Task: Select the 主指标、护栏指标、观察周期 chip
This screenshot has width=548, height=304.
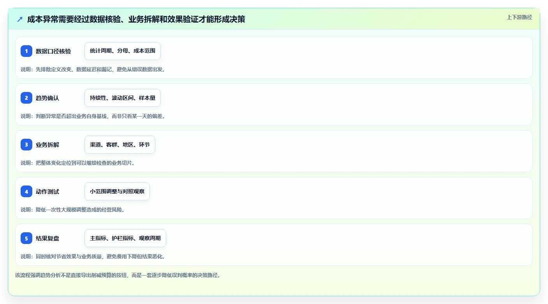Action: point(125,238)
